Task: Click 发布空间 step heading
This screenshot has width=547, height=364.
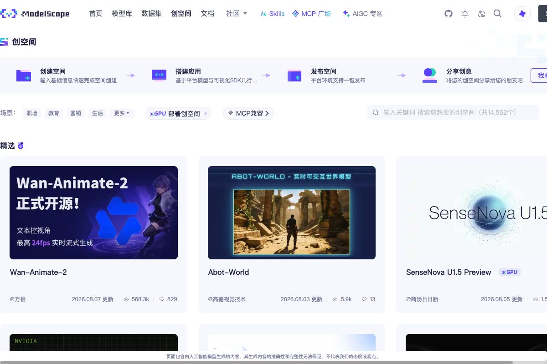Action: click(x=324, y=71)
